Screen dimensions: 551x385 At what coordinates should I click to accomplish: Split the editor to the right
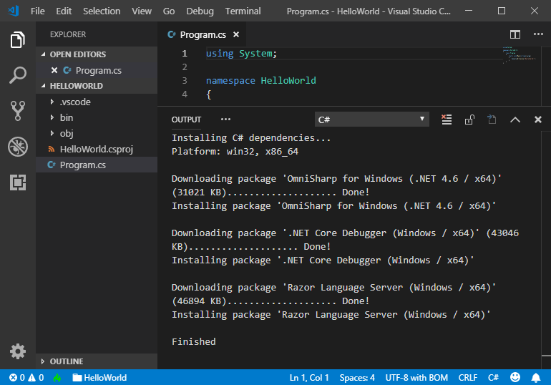(x=515, y=34)
